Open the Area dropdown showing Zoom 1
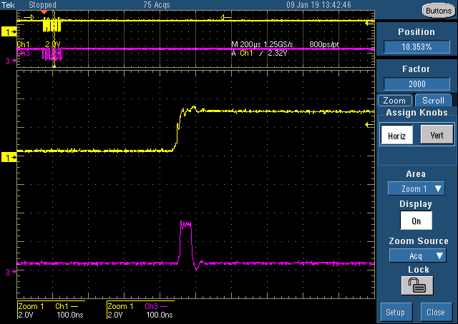 pos(416,188)
